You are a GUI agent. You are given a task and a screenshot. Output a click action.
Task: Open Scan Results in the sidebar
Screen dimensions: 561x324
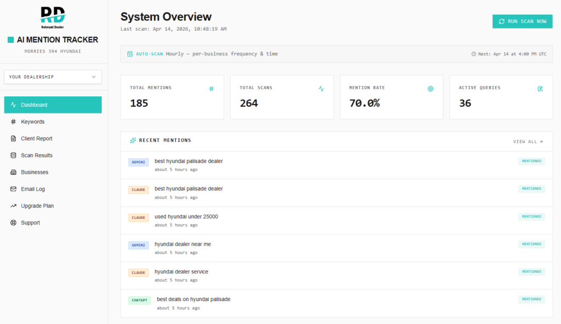coord(37,156)
